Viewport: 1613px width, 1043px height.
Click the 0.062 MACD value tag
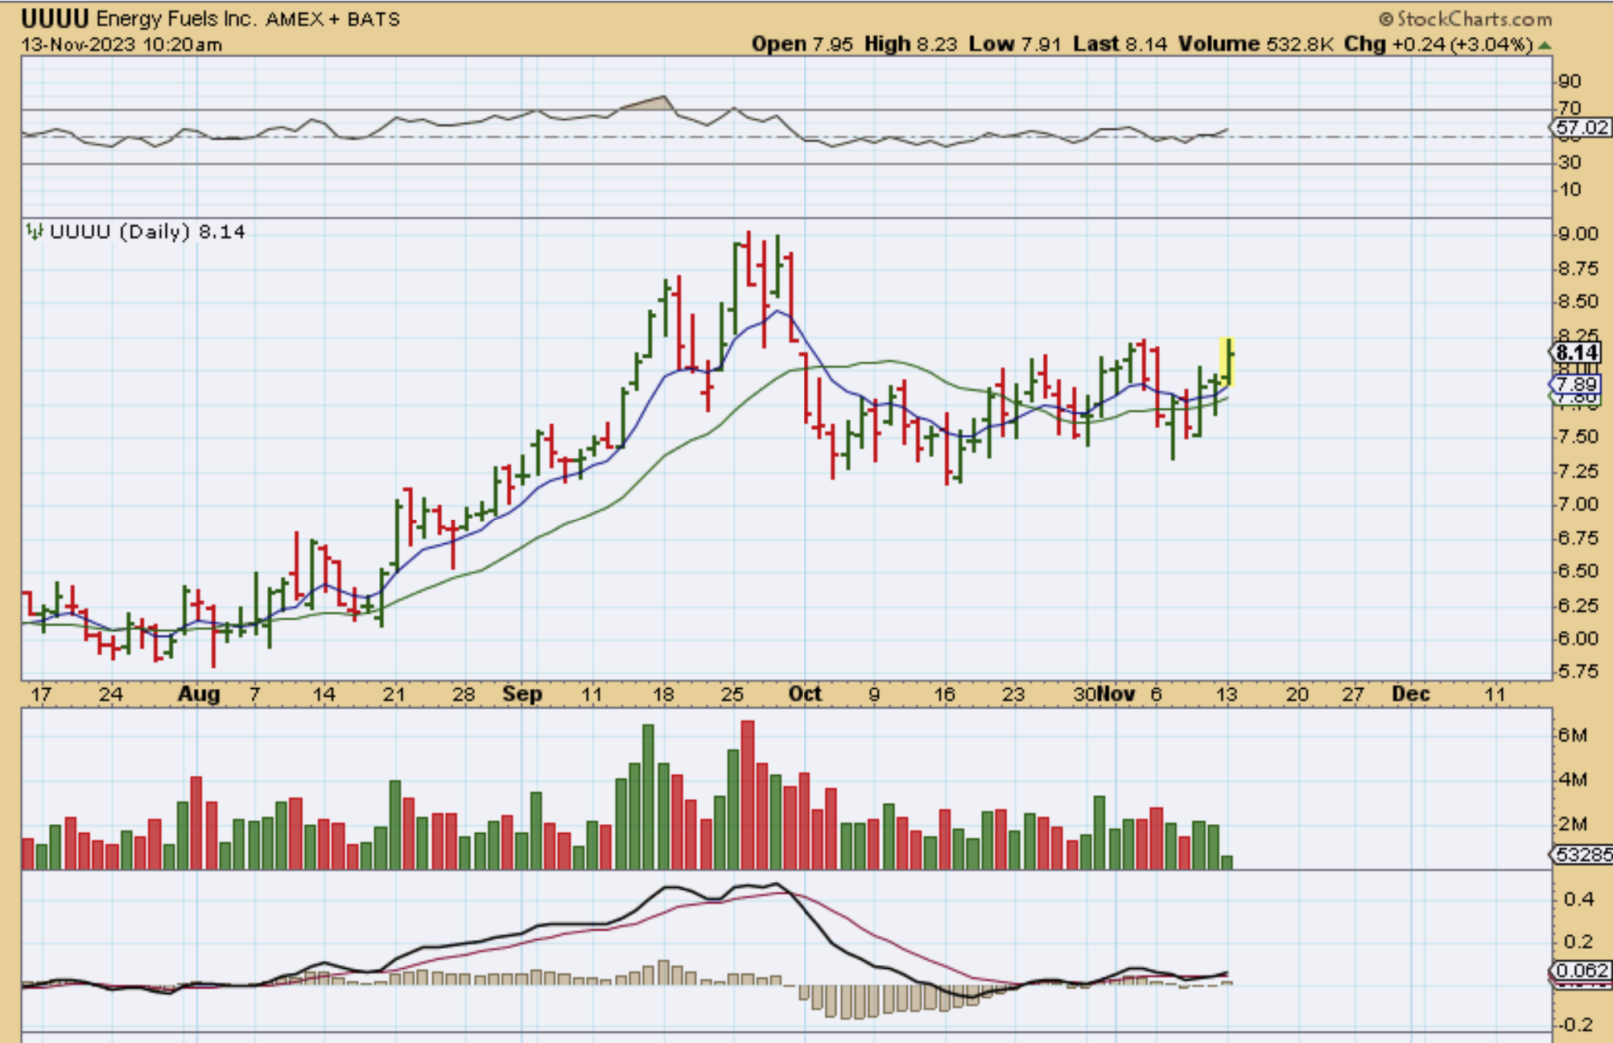point(1582,971)
